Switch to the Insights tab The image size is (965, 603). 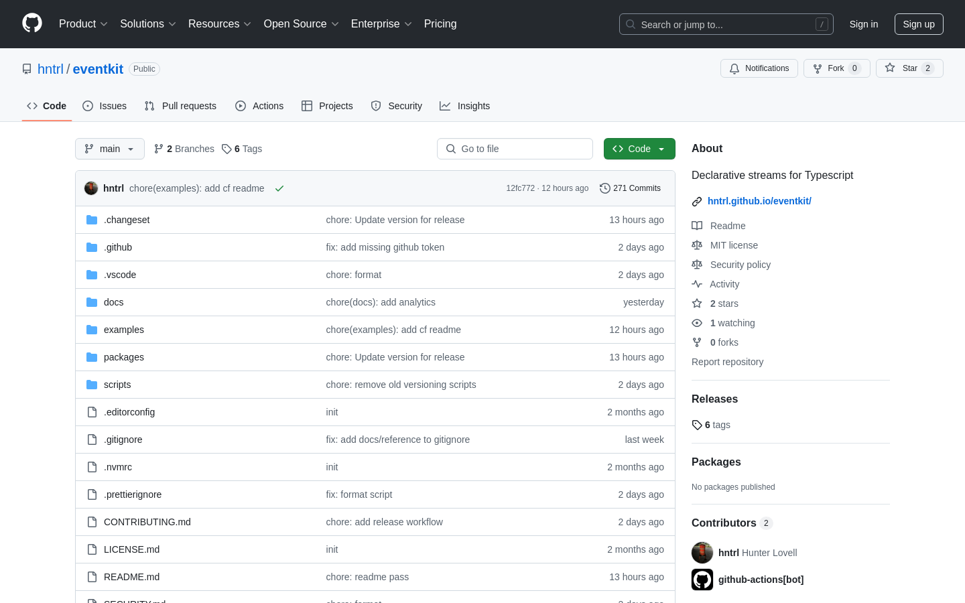tap(465, 106)
